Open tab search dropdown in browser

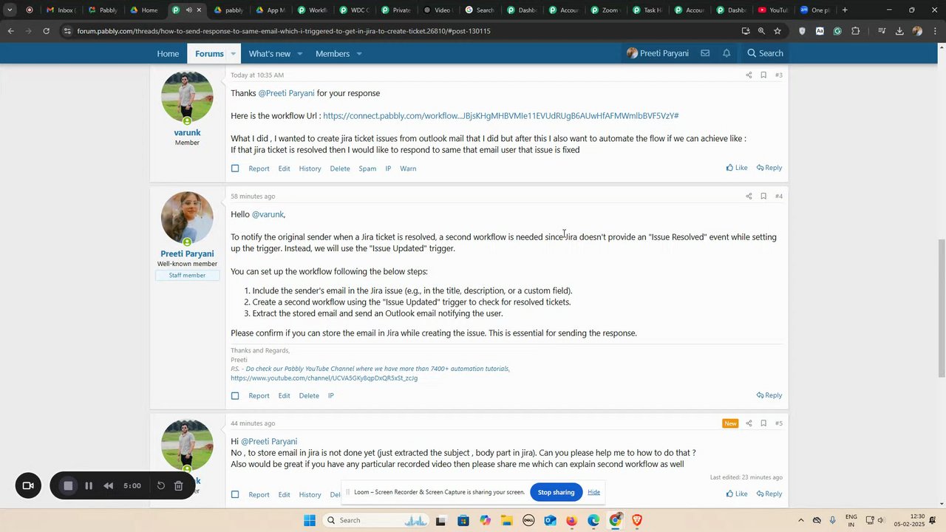[x=10, y=10]
